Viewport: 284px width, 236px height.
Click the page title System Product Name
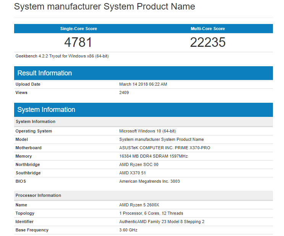(104, 6)
